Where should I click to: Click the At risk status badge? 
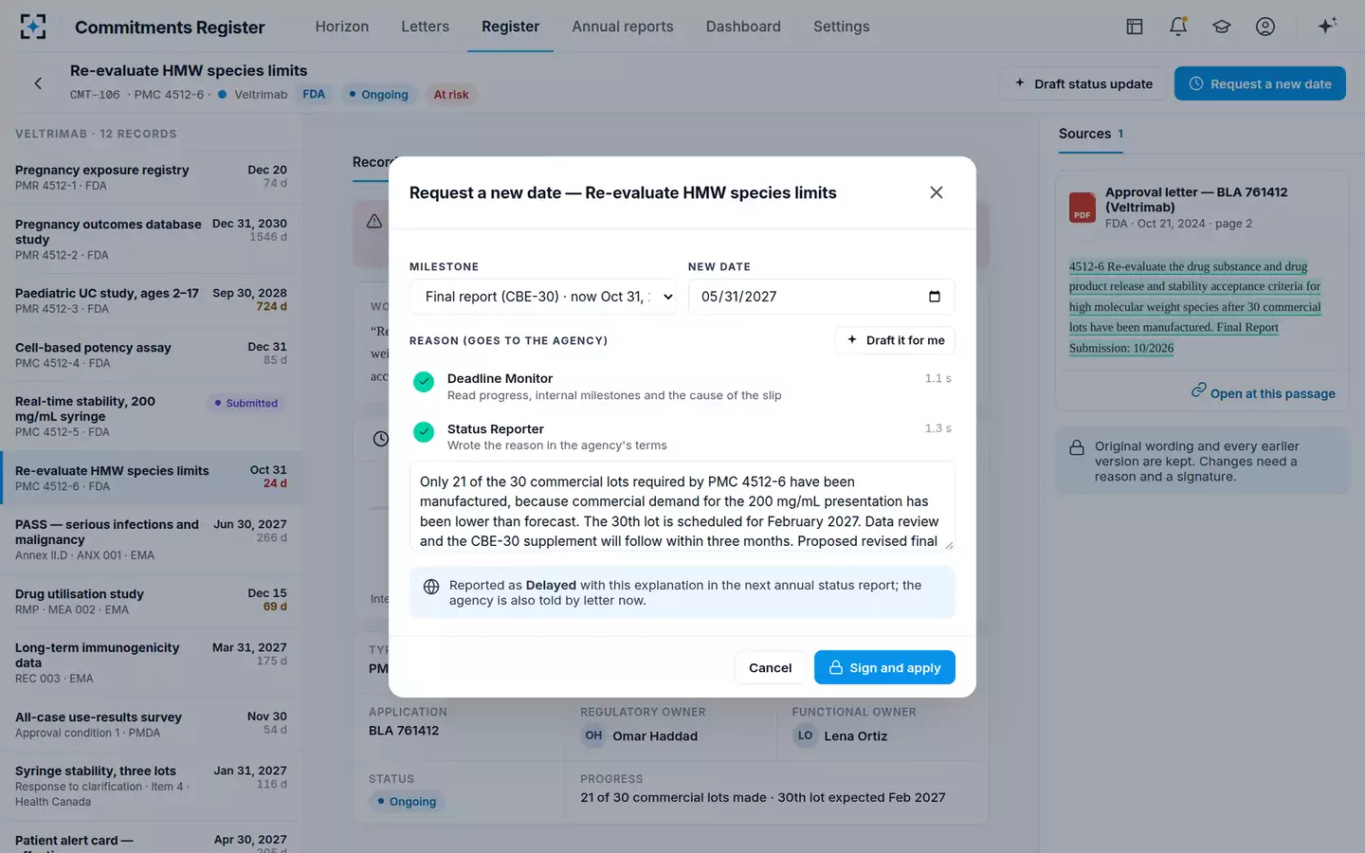(x=451, y=95)
